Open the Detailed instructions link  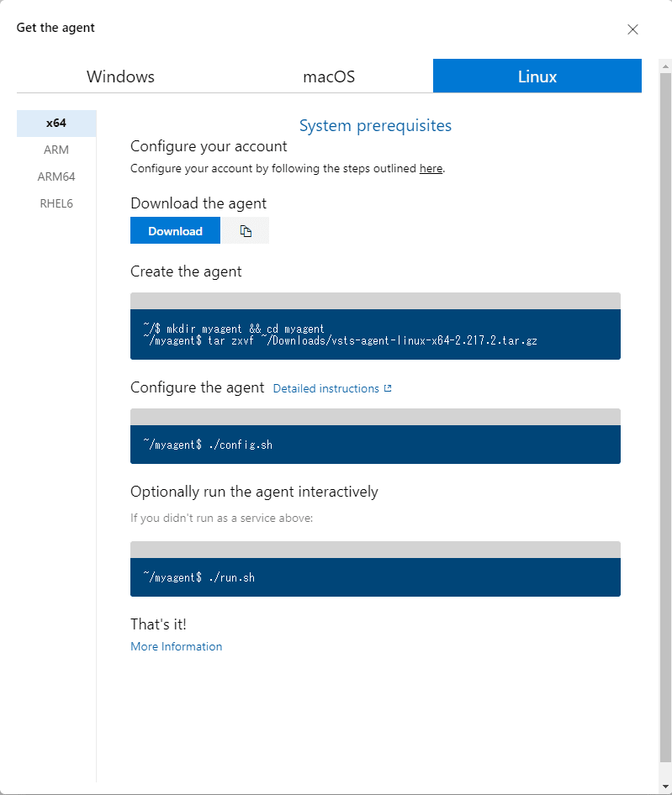325,388
